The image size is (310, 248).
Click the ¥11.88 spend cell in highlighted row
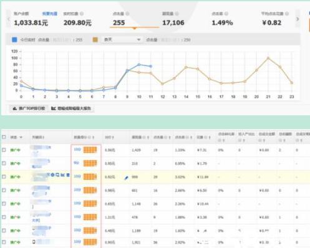(x=203, y=177)
